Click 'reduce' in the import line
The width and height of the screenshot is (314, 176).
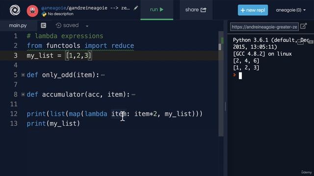point(123,45)
